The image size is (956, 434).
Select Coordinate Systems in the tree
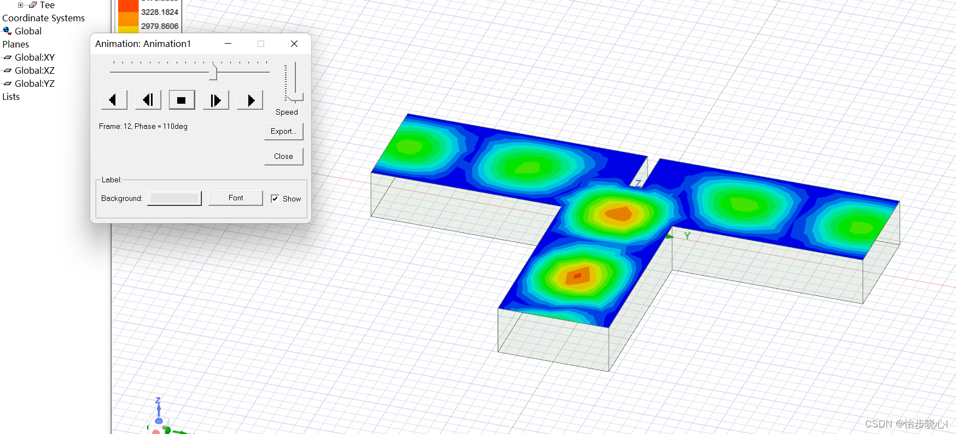(x=44, y=18)
